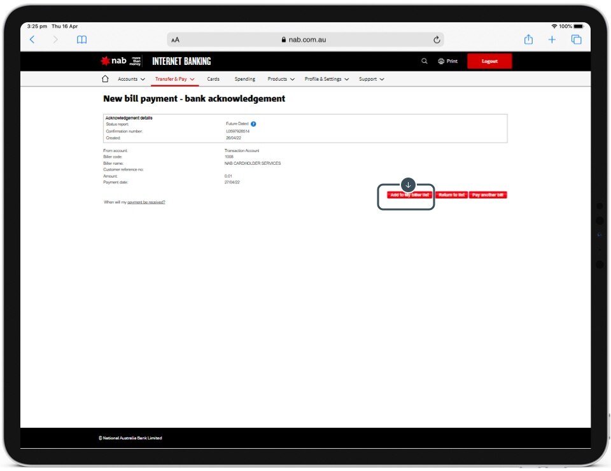Tap the Safari share icon
The height and width of the screenshot is (471, 611).
528,39
